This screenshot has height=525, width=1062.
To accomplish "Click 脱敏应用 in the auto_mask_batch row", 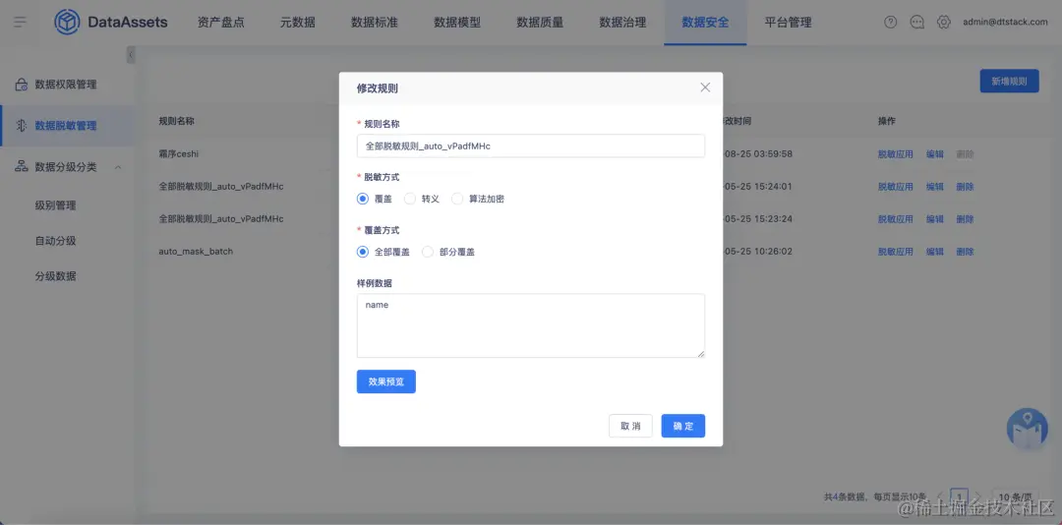I will pos(896,252).
